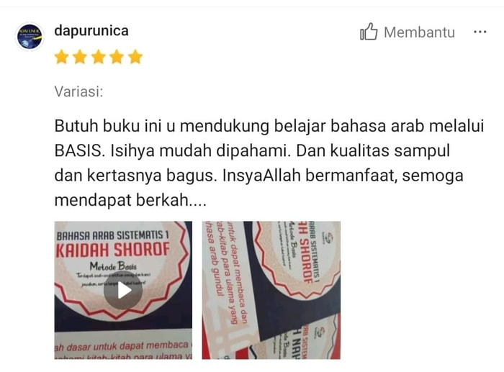504x372 pixels.
Task: Open the dapurunica username link
Action: click(x=91, y=31)
